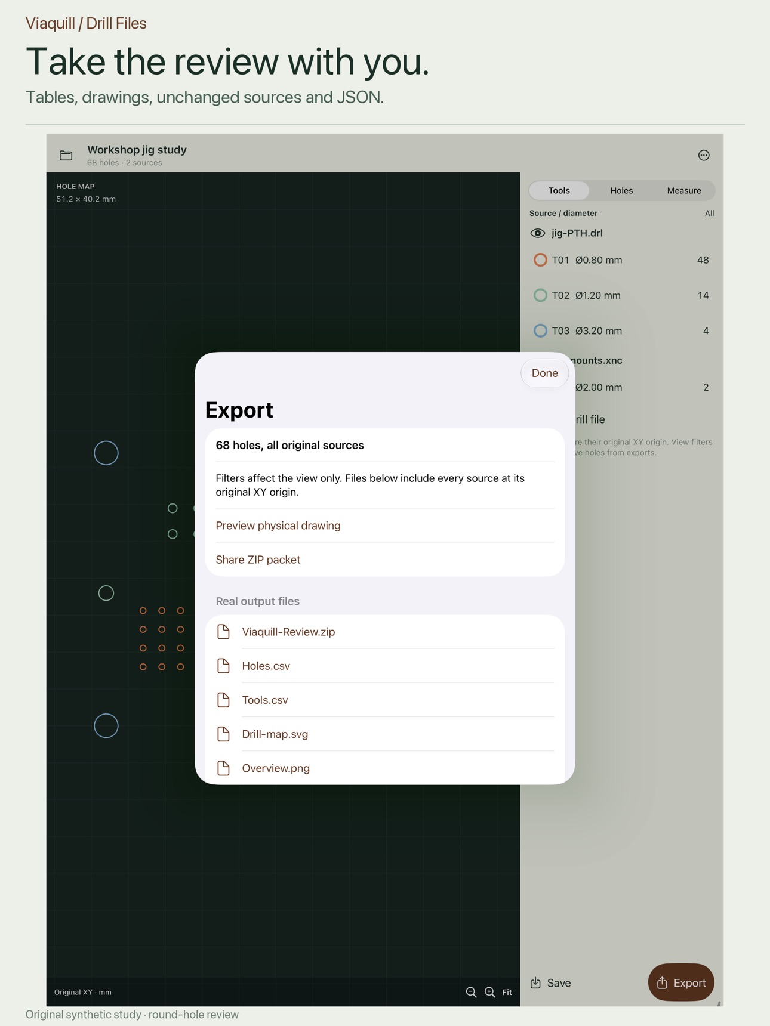Click the '51.2 × 40.2 mm' map dimensions
Screen dimensions: 770x1026
coord(86,199)
